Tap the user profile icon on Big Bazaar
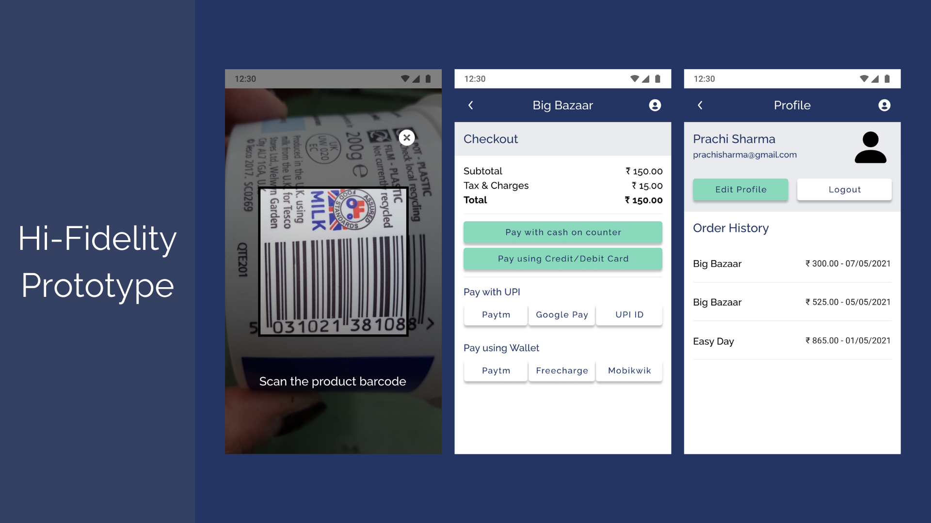Viewport: 931px width, 523px height. point(655,106)
